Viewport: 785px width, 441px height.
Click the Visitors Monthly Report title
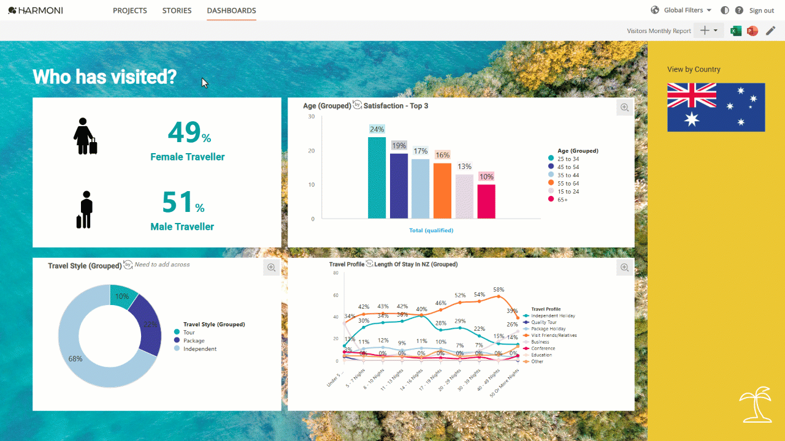pos(659,31)
